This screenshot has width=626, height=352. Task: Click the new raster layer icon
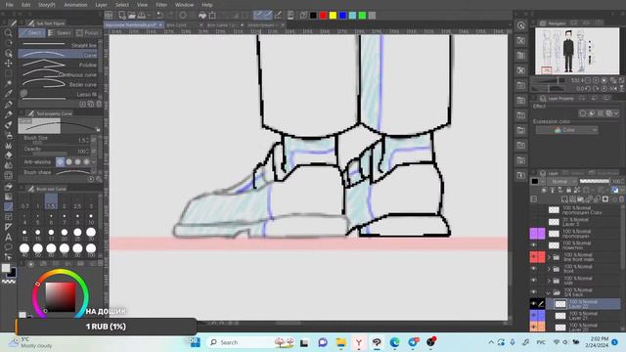tap(564, 198)
